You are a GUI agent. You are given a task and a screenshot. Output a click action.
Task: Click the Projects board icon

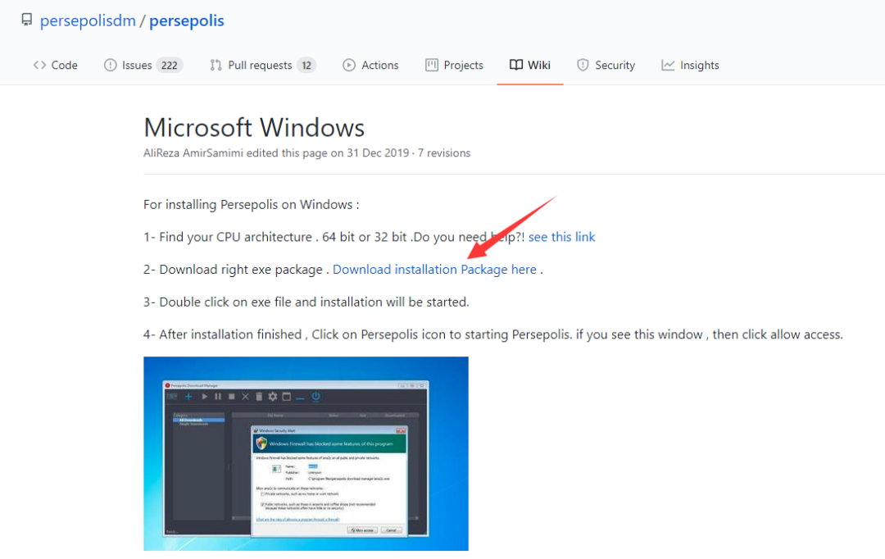click(x=431, y=65)
